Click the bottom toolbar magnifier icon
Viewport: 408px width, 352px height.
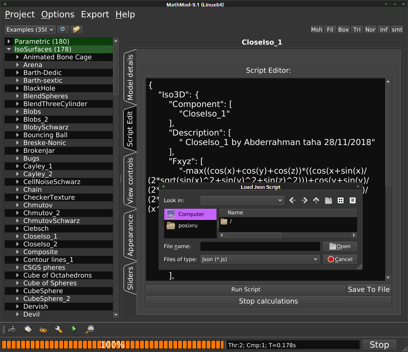tap(90, 329)
